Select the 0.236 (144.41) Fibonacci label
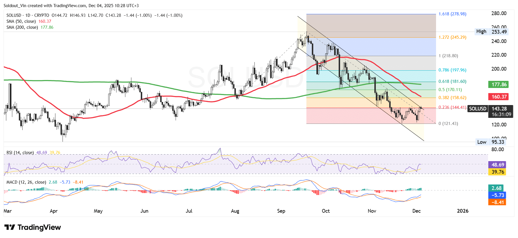 tap(452, 107)
